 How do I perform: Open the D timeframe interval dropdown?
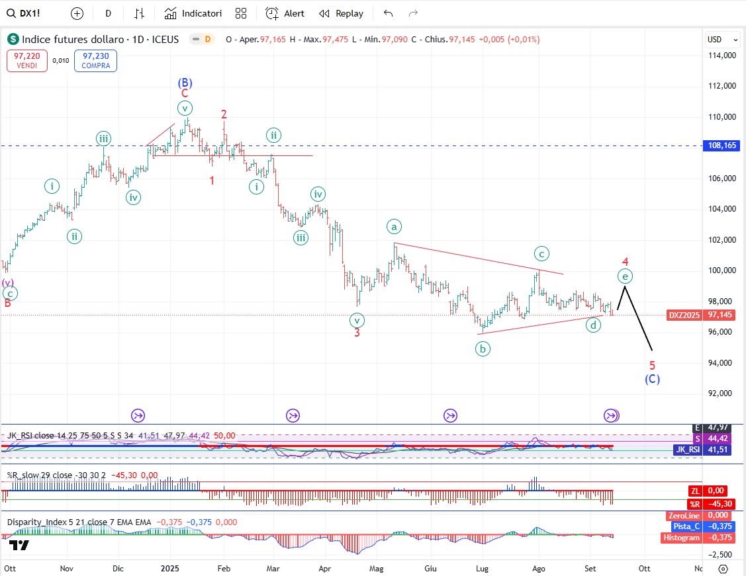point(108,13)
